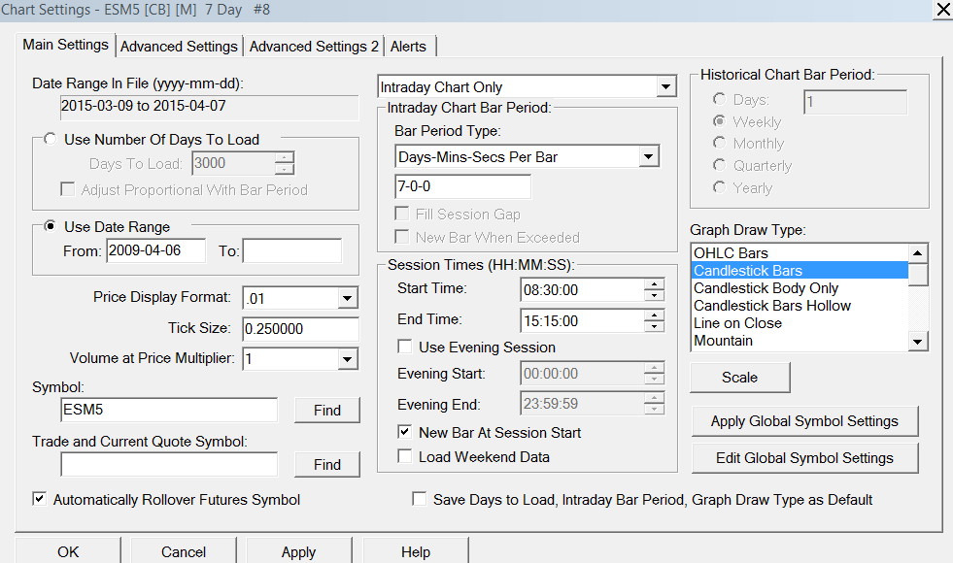Uncheck Automatically Rollover Futures Symbol
The width and height of the screenshot is (953, 563).
[40, 499]
